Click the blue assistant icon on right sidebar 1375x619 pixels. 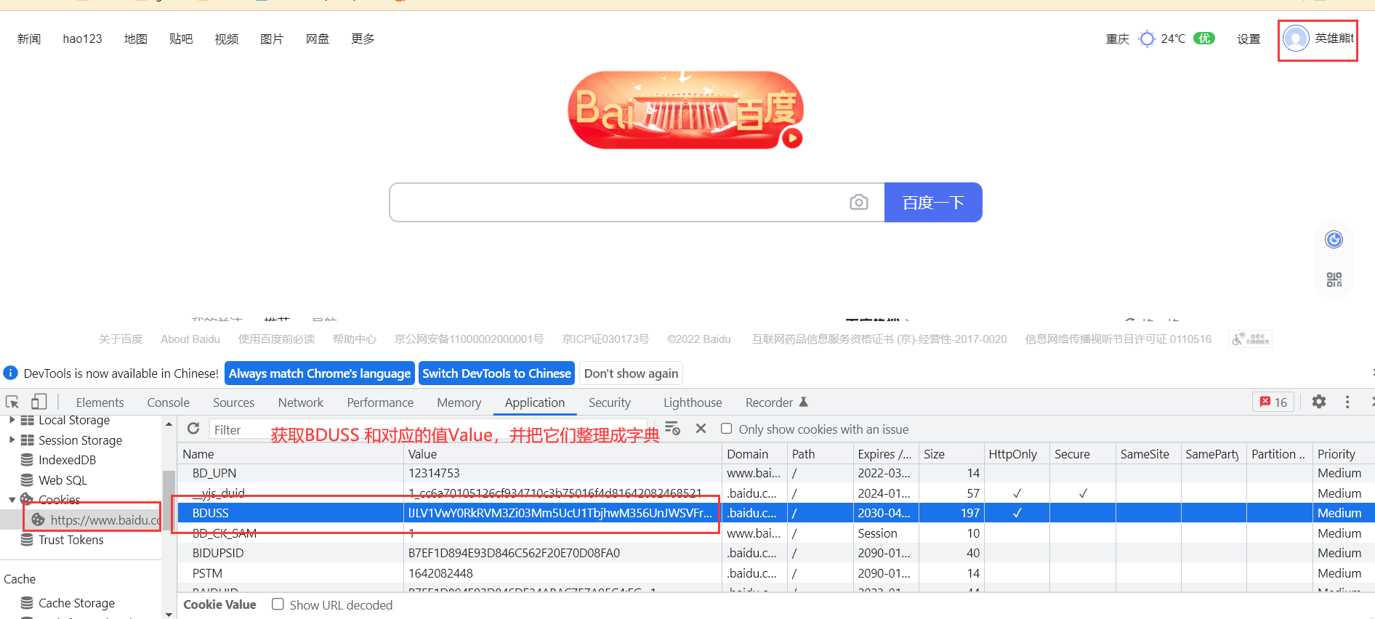1334,240
